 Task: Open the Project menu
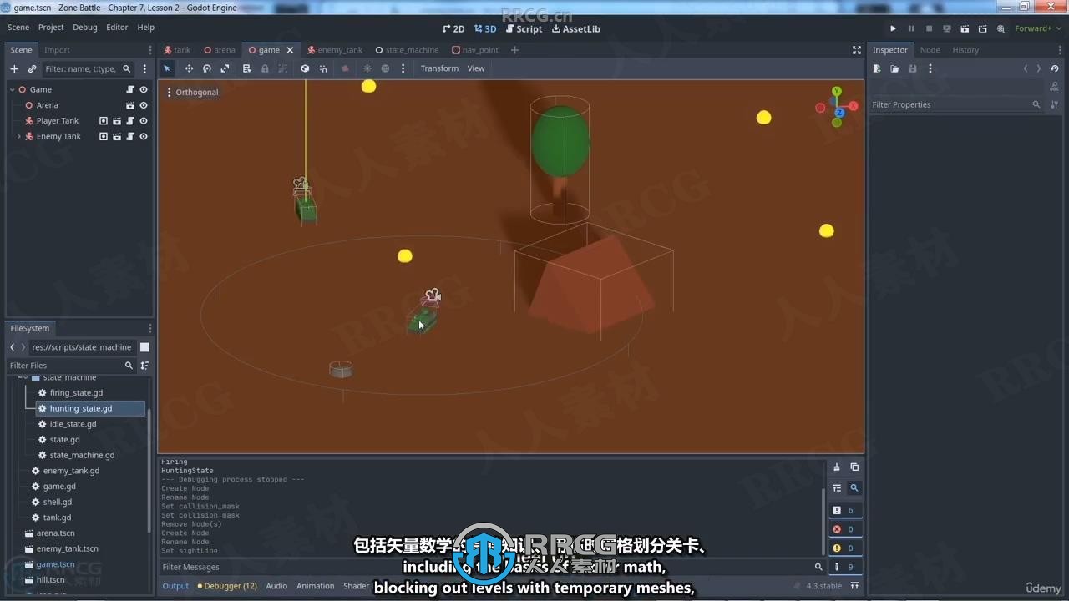pos(51,28)
